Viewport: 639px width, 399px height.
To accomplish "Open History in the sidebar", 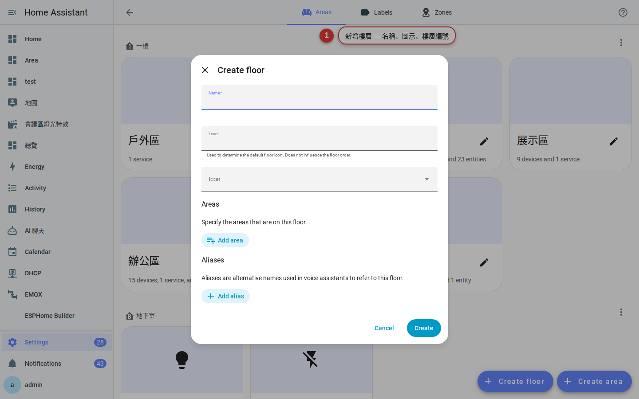I will coord(57,209).
